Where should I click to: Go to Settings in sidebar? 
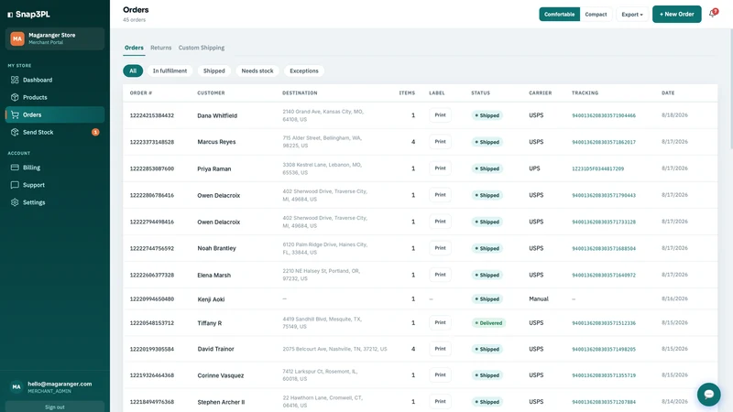55,202
